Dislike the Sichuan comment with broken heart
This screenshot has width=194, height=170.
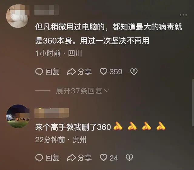134,72
